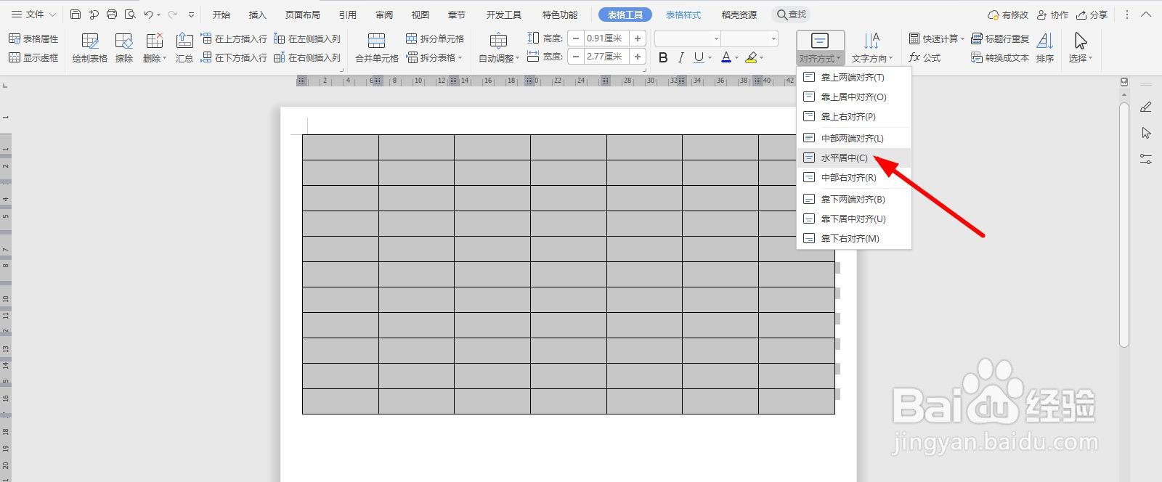Screen dimensions: 1162x482
Task: Choose 中部两端对齐(L) alignment
Action: (x=853, y=138)
